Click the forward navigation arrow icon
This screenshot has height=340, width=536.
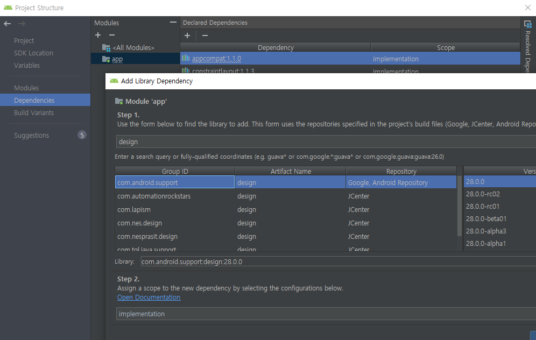pos(22,24)
